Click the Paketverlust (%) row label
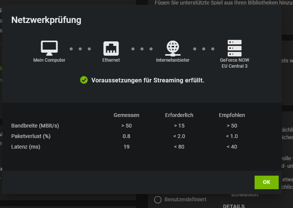 point(31,136)
